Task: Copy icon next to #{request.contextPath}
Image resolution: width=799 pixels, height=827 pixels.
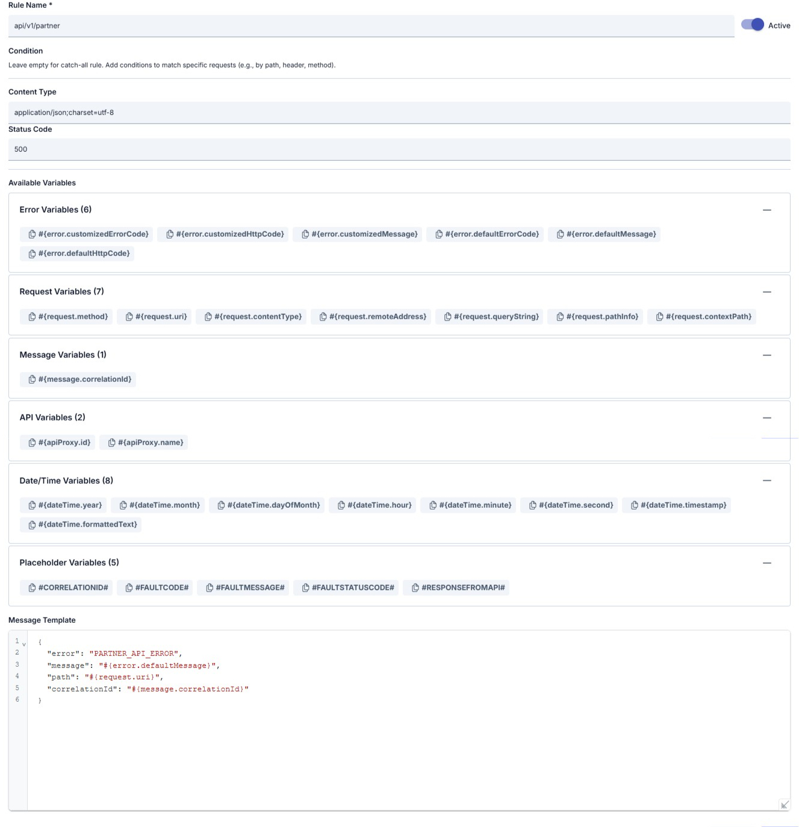Action: (x=659, y=317)
